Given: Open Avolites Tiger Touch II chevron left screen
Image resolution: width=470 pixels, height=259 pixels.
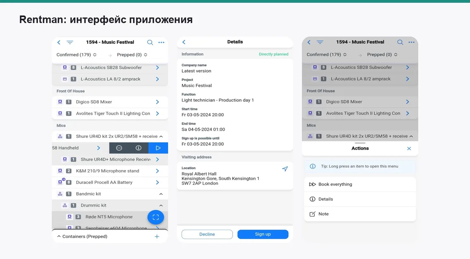Looking at the screenshot, I should tap(157, 113).
